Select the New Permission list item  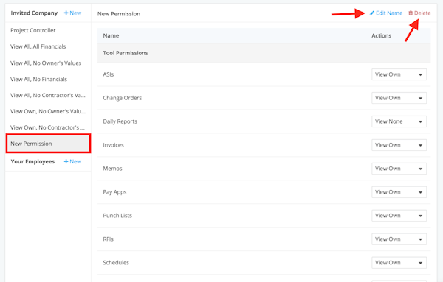tap(48, 144)
